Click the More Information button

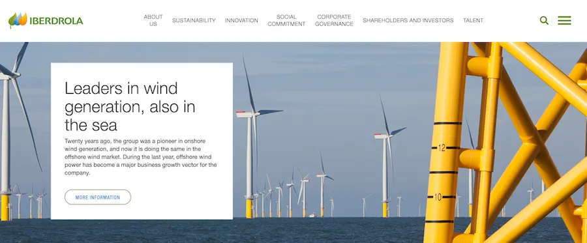tap(98, 197)
